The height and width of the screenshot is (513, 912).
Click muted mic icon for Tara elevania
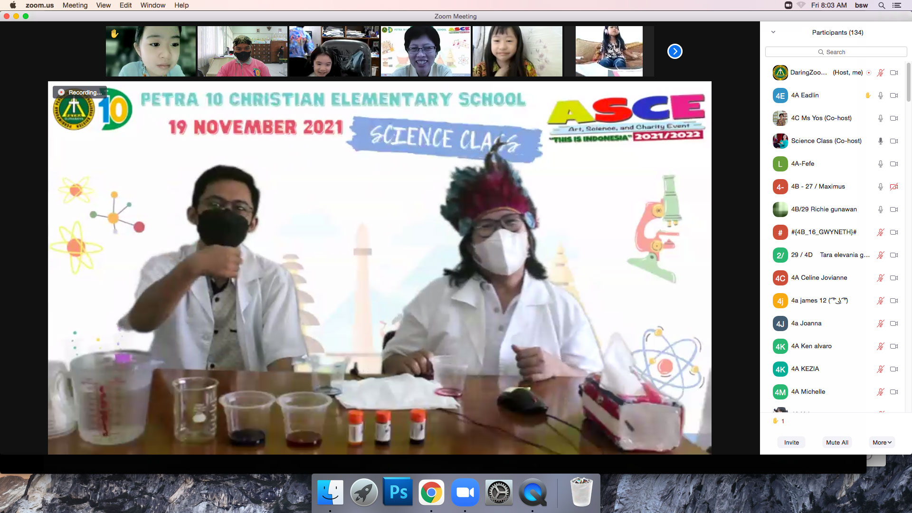click(x=880, y=255)
